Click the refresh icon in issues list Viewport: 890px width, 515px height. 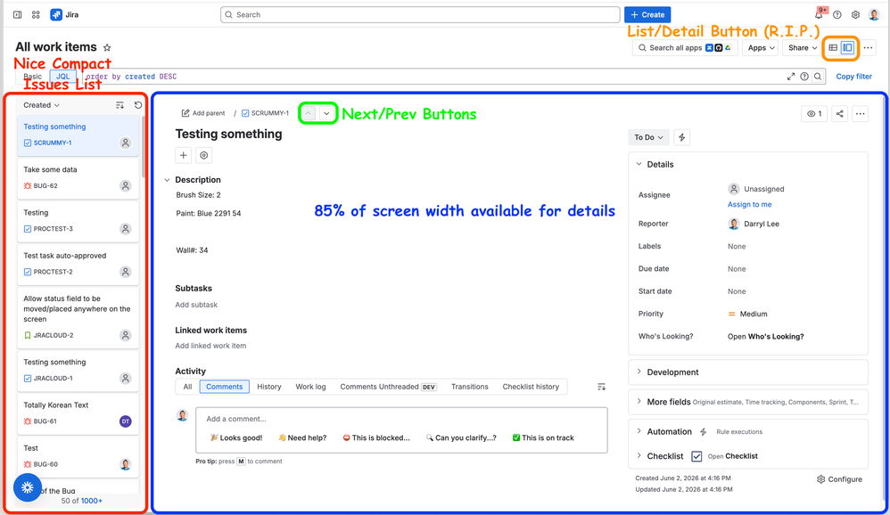point(138,105)
